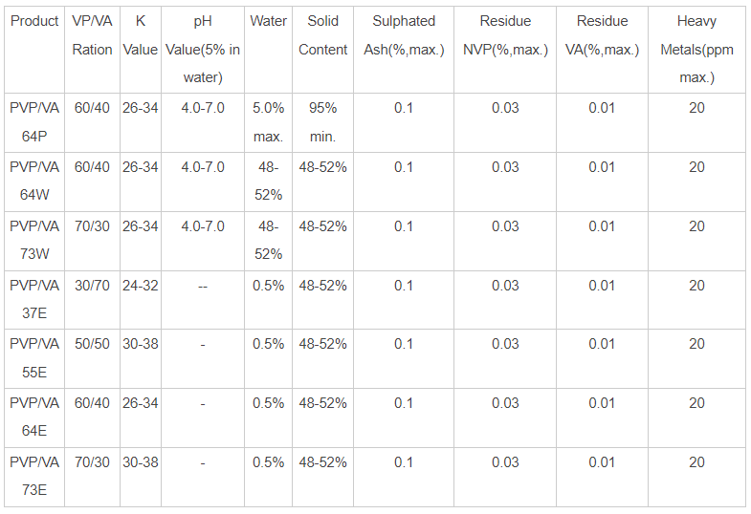Click the PVP/VA 73E product cell

click(34, 477)
